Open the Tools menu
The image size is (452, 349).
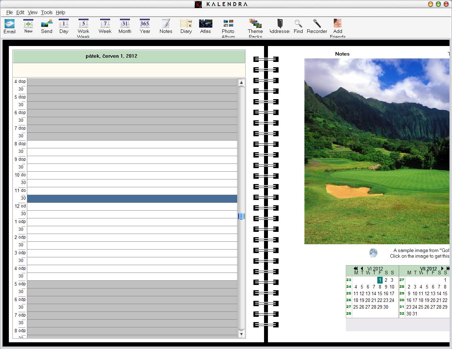pyautogui.click(x=46, y=12)
